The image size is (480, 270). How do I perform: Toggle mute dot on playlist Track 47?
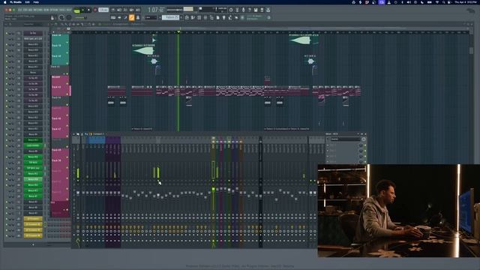[67, 136]
